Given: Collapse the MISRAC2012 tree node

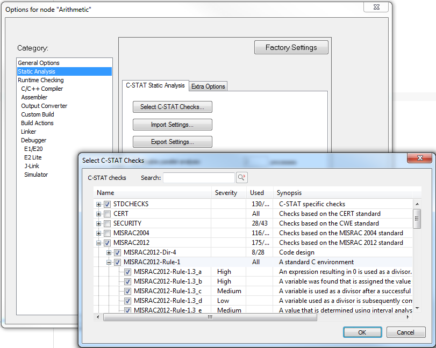Looking at the screenshot, I should coord(98,243).
